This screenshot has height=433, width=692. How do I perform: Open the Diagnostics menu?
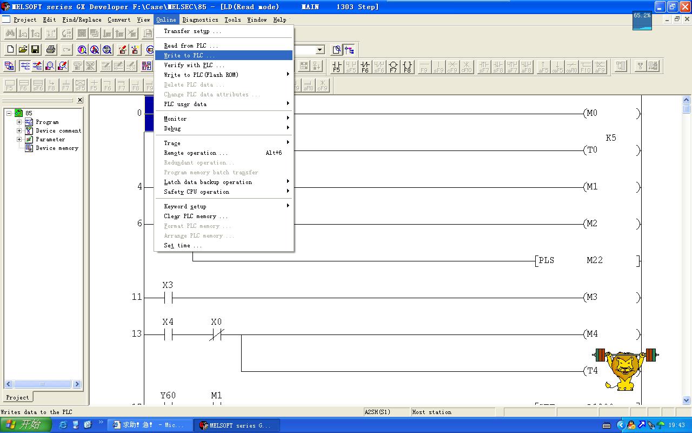click(200, 19)
